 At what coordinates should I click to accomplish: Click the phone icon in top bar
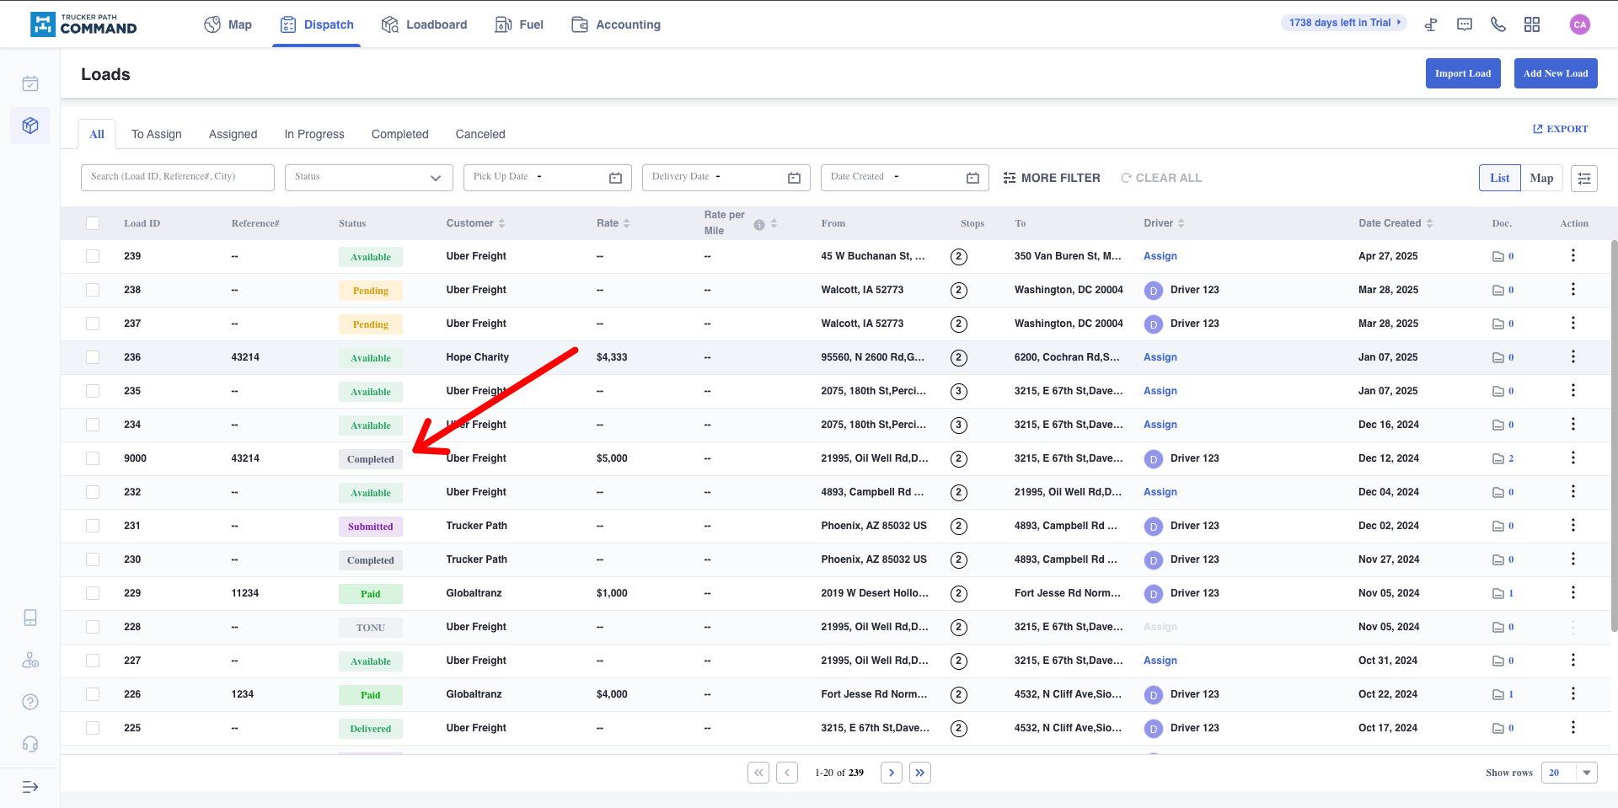[1497, 24]
